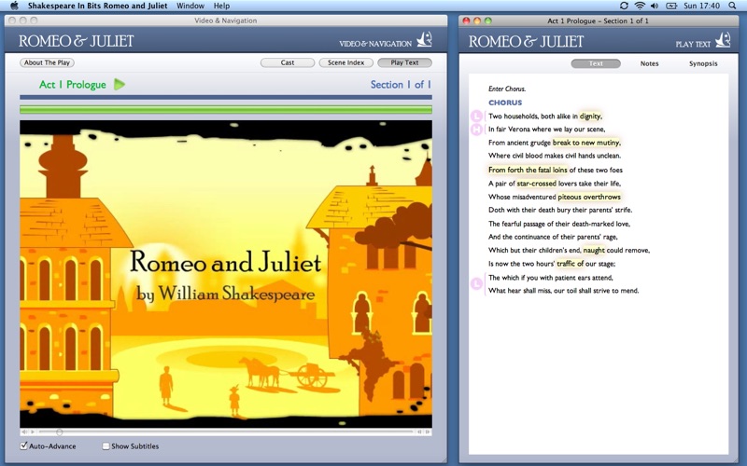Screen dimensions: 747x466
Task: Click the video scrubber slider knob
Action: [x=59, y=432]
